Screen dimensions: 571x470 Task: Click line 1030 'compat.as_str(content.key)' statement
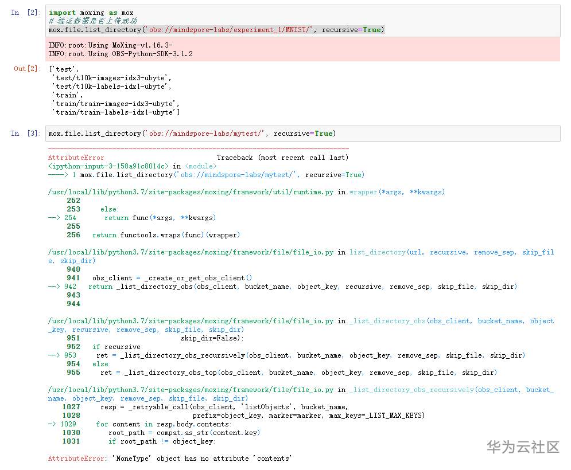tap(184, 433)
